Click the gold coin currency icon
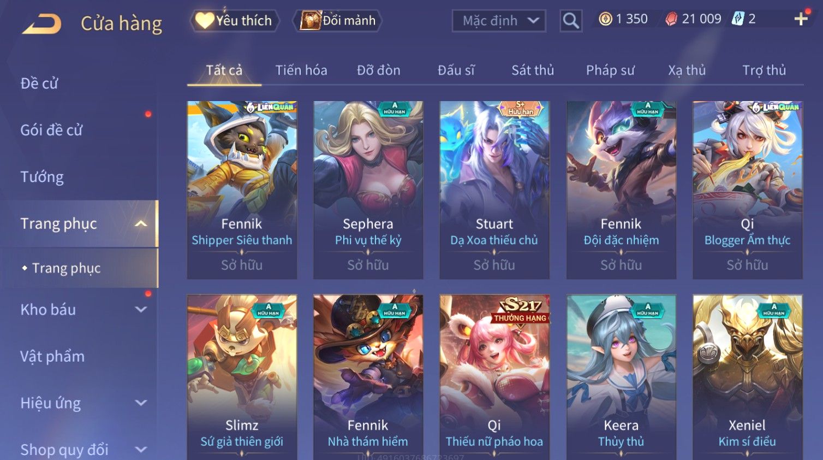Screen dimensions: 823x460 click(605, 19)
